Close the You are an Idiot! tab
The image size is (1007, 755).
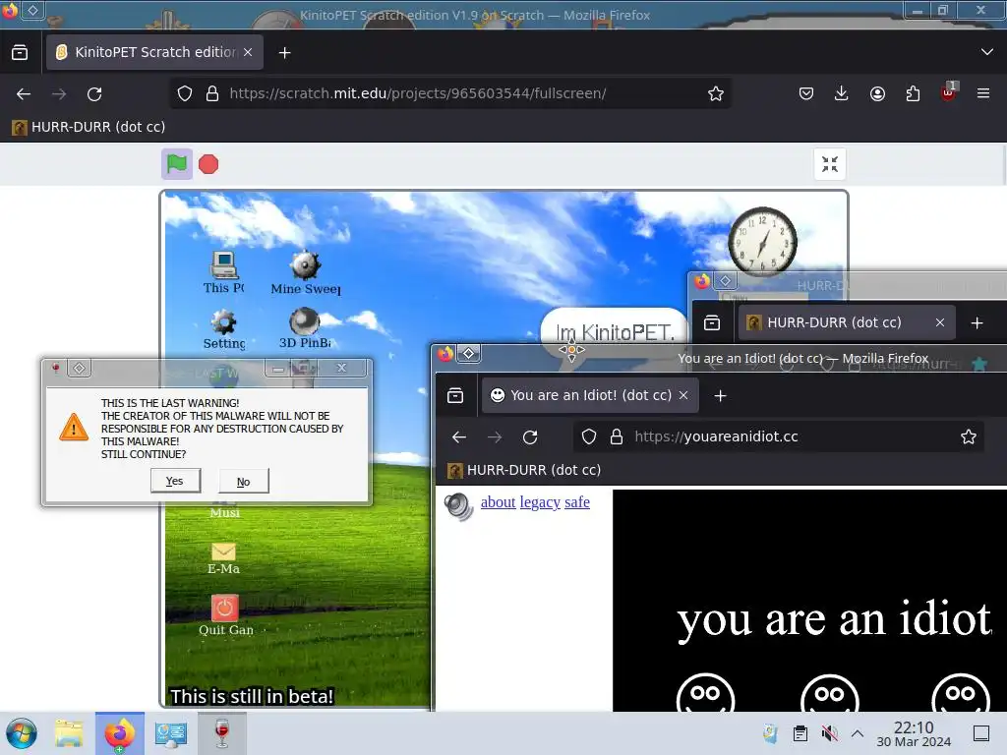(683, 395)
